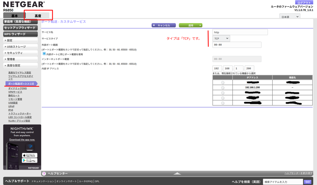
Task: Focus the fourth IP octet field 200
Action: [249, 68]
